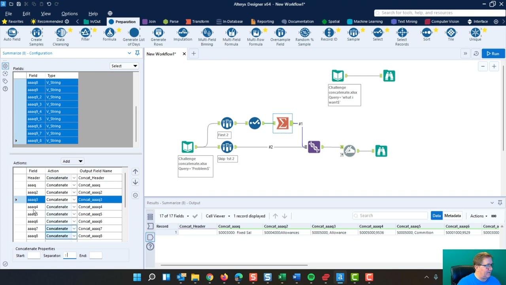Select the Unique tool
Image resolution: width=506 pixels, height=285 pixels.
pyautogui.click(x=475, y=35)
